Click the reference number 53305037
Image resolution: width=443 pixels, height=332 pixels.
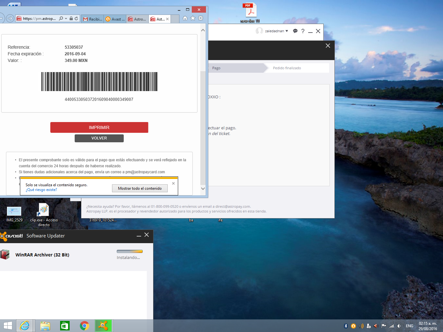74,47
